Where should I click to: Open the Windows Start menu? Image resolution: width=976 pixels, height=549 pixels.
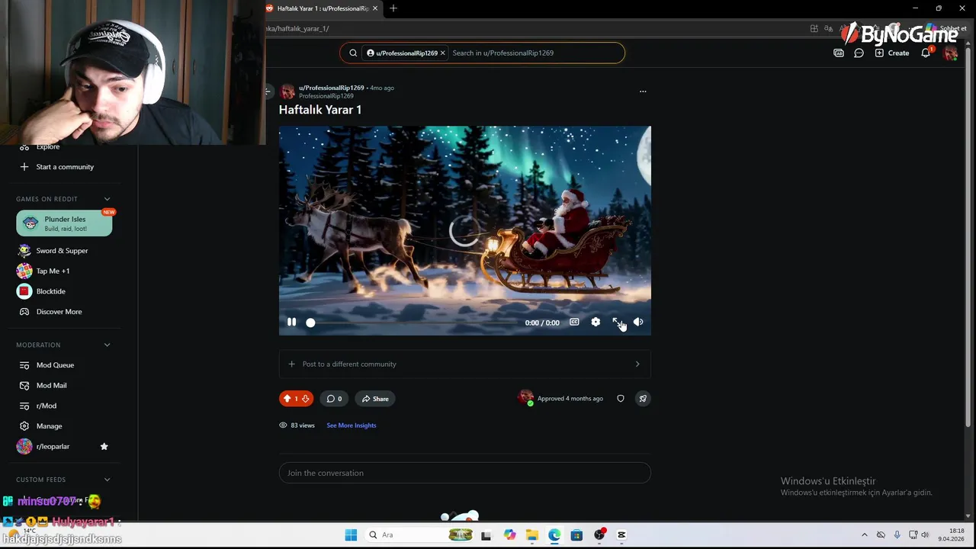pyautogui.click(x=351, y=535)
